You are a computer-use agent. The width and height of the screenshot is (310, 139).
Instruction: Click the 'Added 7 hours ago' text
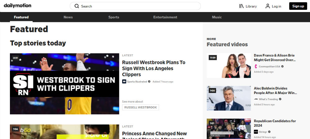(x=163, y=82)
